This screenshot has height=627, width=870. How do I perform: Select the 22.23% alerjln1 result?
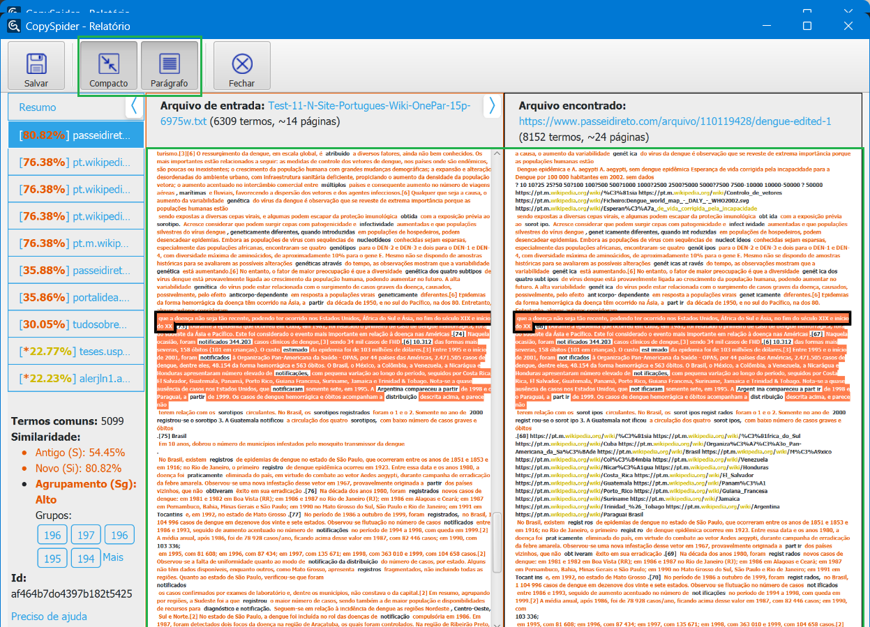click(75, 379)
